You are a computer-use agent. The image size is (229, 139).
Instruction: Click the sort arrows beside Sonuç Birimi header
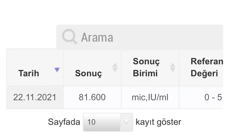pos(173,67)
